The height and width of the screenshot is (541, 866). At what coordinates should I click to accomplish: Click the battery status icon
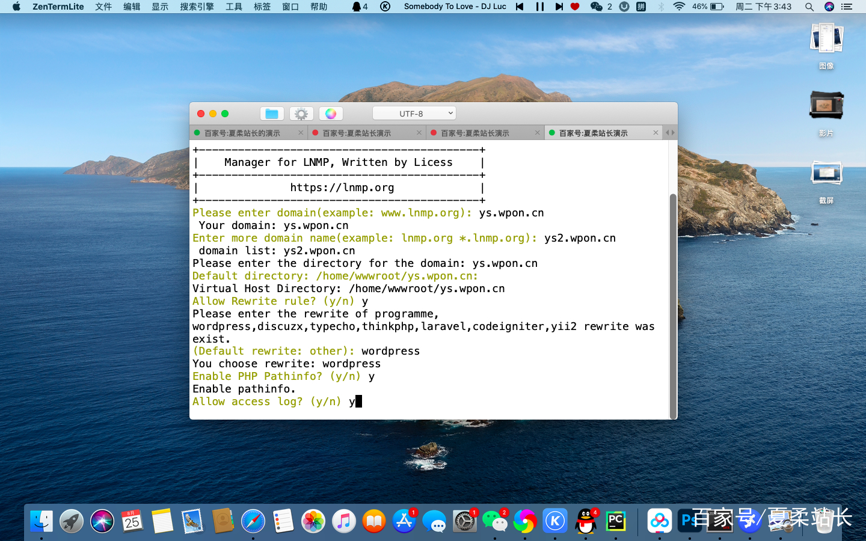716,7
